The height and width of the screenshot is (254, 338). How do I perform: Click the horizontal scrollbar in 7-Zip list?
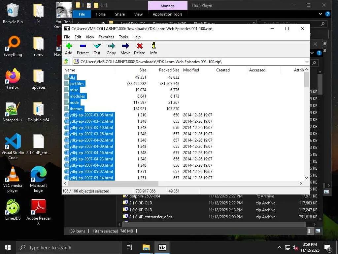113,183
